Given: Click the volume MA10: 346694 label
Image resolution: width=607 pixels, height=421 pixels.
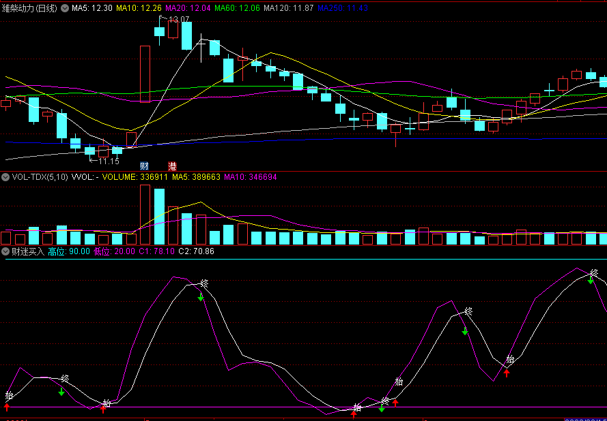Looking at the screenshot, I should click(x=251, y=177).
